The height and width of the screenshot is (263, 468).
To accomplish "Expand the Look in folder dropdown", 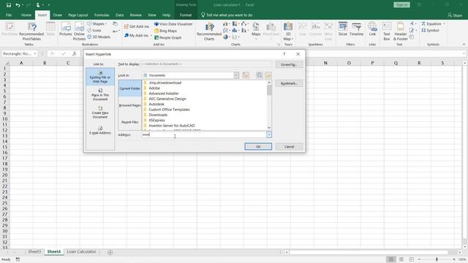I will 236,75.
